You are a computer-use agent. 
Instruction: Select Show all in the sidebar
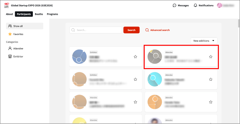point(25,26)
